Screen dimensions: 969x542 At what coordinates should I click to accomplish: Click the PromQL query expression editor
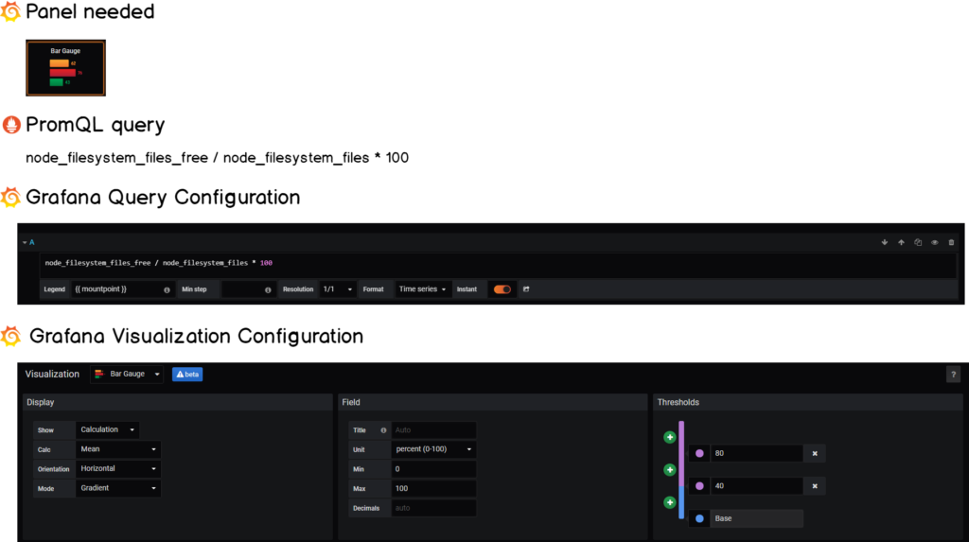coord(498,263)
